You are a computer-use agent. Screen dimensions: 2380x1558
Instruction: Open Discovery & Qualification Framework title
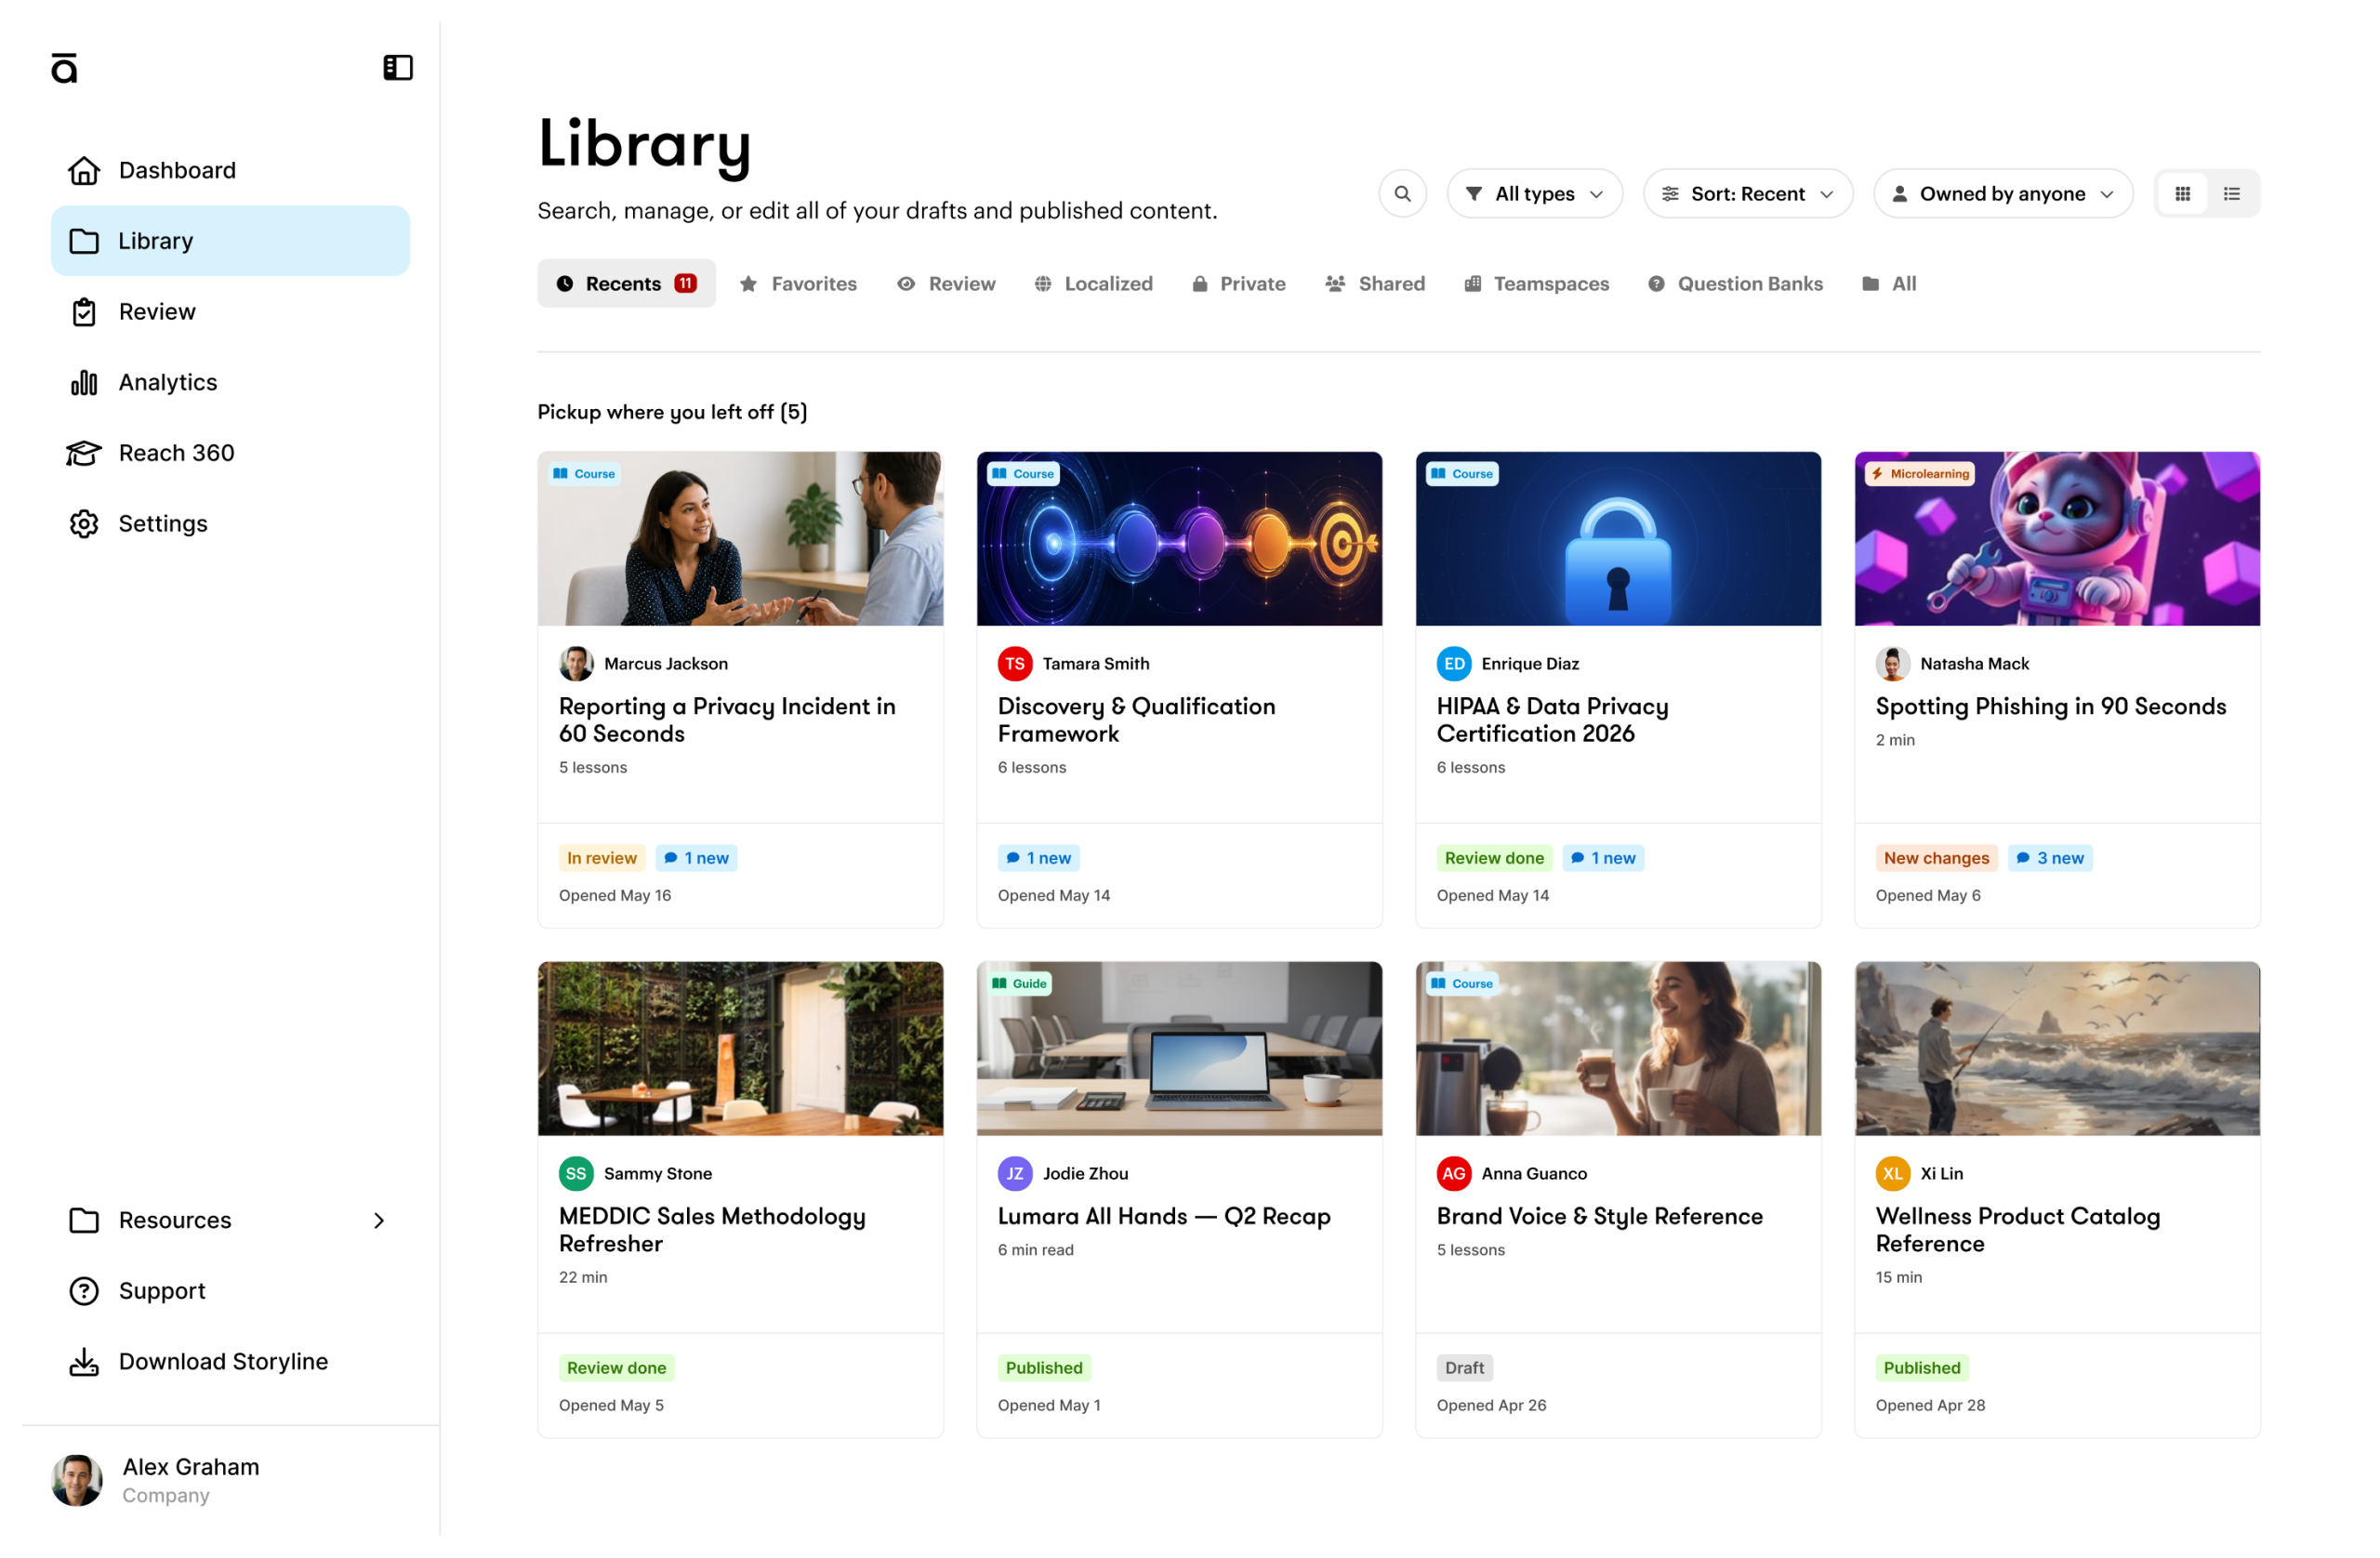pyautogui.click(x=1137, y=720)
